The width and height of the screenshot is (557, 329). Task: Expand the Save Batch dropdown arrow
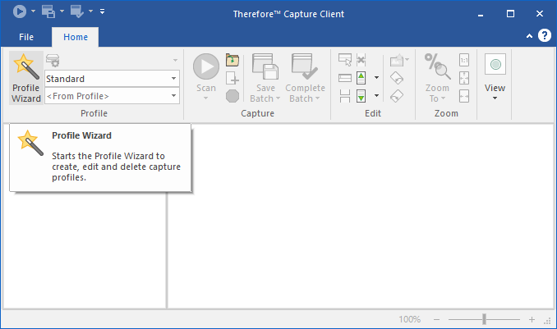(278, 98)
